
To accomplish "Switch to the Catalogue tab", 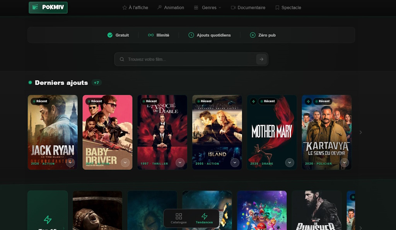I will 179,218.
